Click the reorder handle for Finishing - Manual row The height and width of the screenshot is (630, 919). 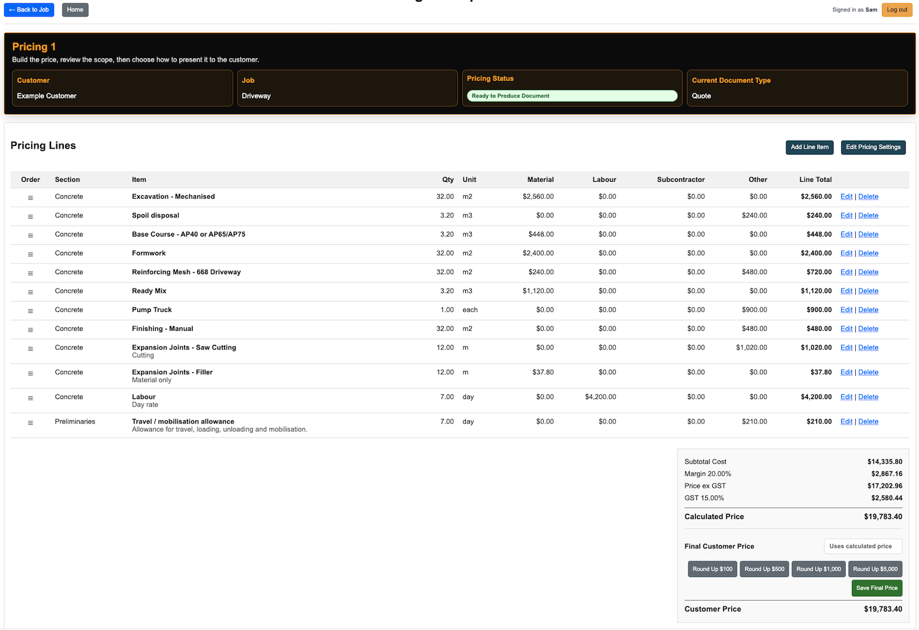click(30, 330)
